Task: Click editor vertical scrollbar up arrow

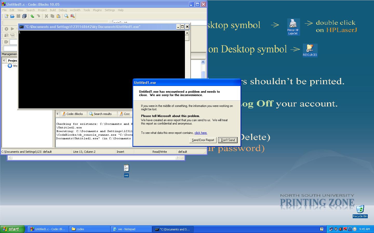Action: (203, 62)
